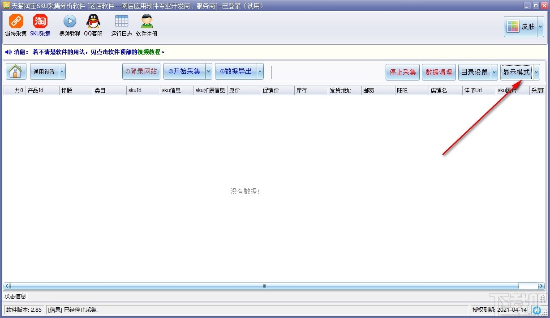
Task: Sort by 店铺名 column header
Action: (446, 90)
